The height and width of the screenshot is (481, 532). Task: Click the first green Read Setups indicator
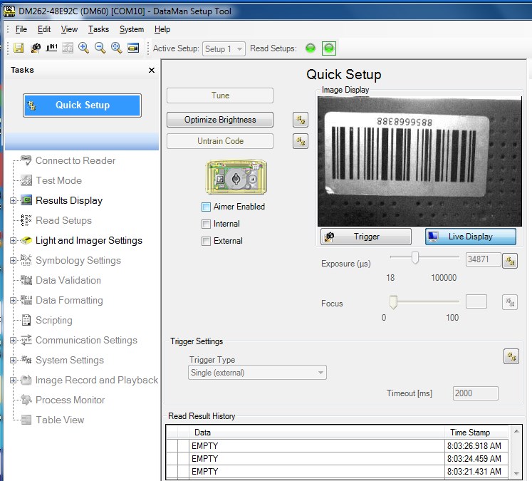click(x=311, y=48)
